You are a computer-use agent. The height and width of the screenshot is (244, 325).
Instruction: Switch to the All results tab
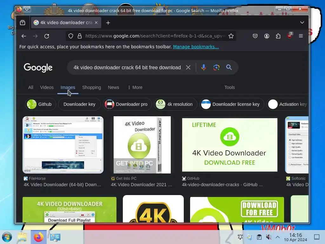31,87
